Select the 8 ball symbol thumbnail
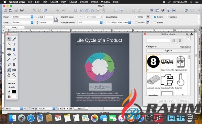Screen dimensions: 202x124 [153, 63]
